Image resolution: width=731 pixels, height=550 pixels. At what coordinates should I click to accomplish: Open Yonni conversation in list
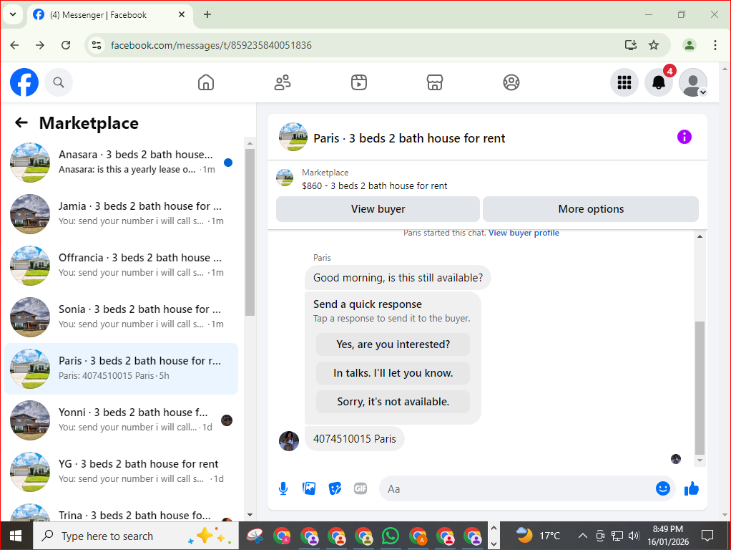coord(121,420)
